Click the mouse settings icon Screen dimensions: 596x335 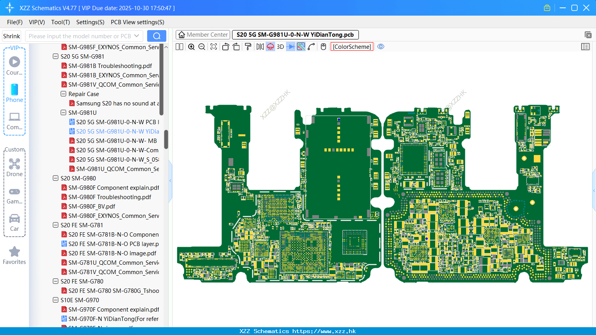pos(323,47)
